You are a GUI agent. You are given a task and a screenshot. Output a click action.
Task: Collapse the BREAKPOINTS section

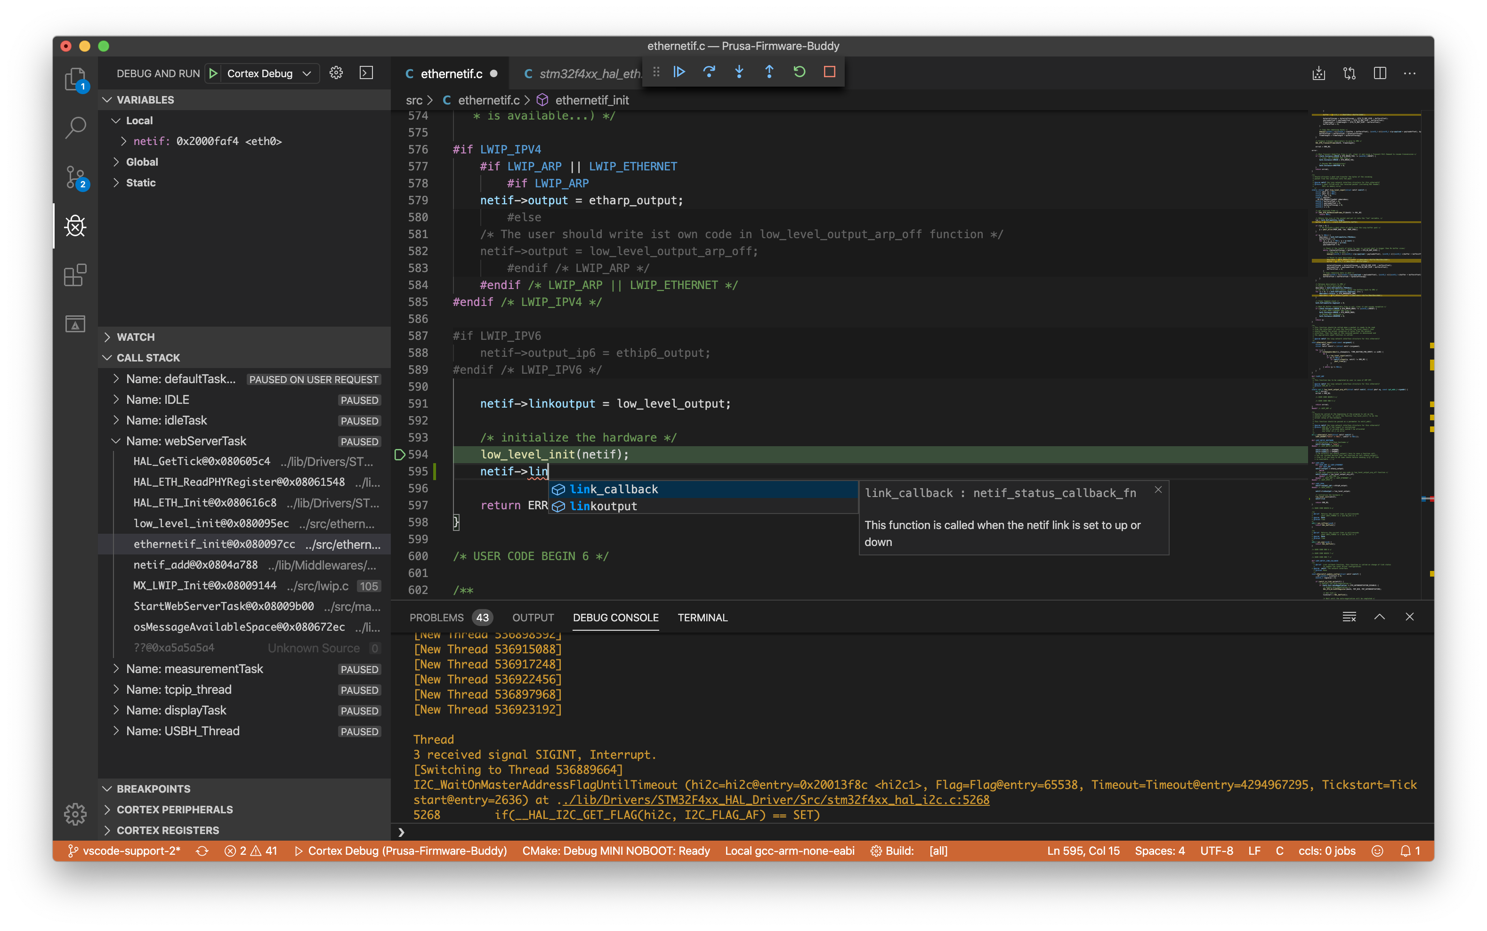pos(244,789)
